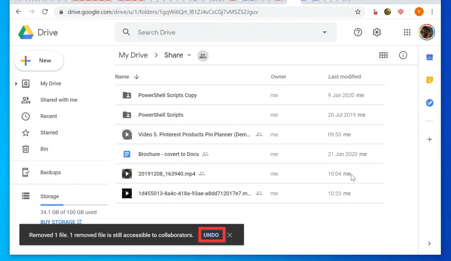451x261 pixels.
Task: Open Google Tasks in the side panel
Action: [429, 103]
